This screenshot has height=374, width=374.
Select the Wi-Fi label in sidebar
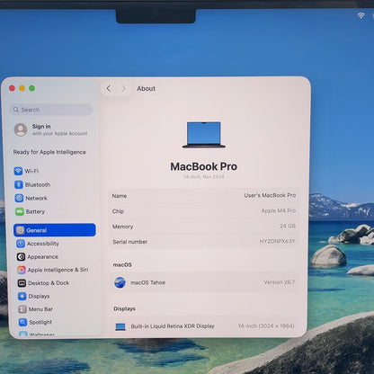pos(31,171)
